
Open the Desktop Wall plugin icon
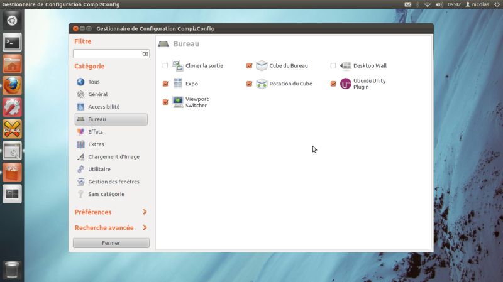point(345,66)
